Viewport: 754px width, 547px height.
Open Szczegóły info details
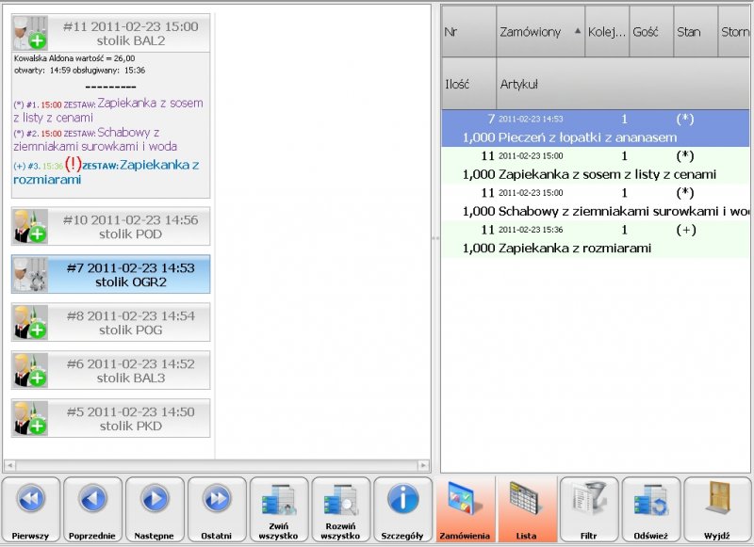tap(402, 509)
